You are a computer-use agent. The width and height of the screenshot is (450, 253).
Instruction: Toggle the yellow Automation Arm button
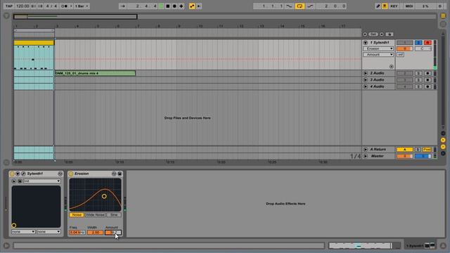[x=192, y=6]
